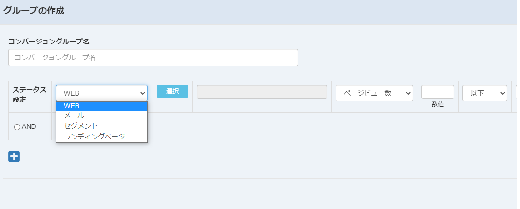Click the greyed-out field beside 選択
The height and width of the screenshot is (209, 520).
pyautogui.click(x=261, y=92)
